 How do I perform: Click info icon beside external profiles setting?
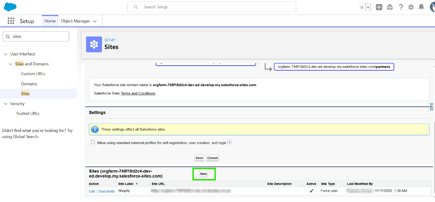click(x=230, y=142)
